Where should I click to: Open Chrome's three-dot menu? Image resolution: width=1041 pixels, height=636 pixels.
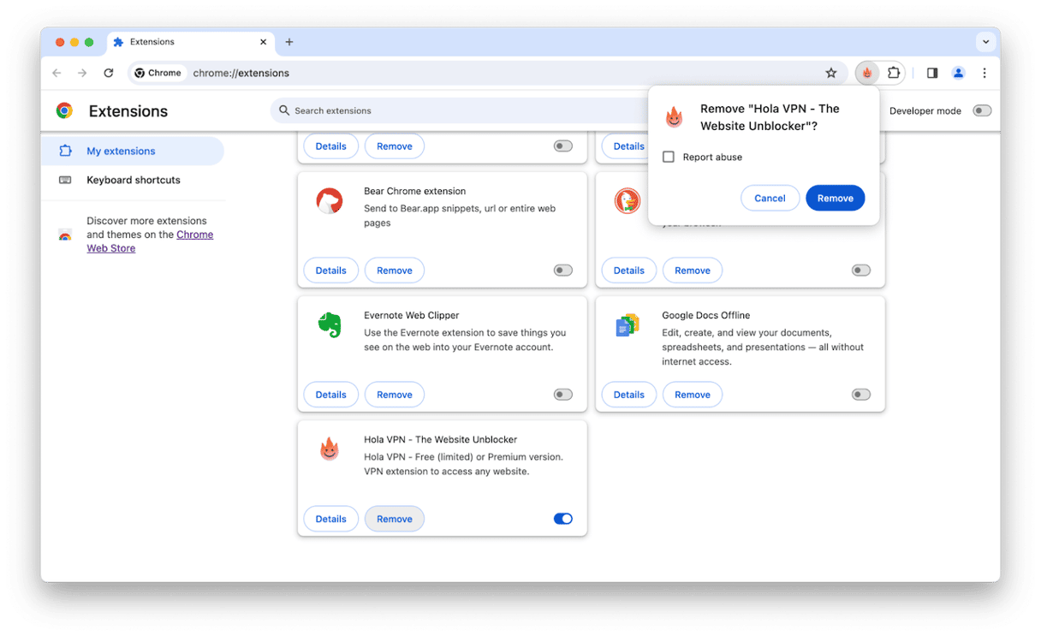click(984, 73)
